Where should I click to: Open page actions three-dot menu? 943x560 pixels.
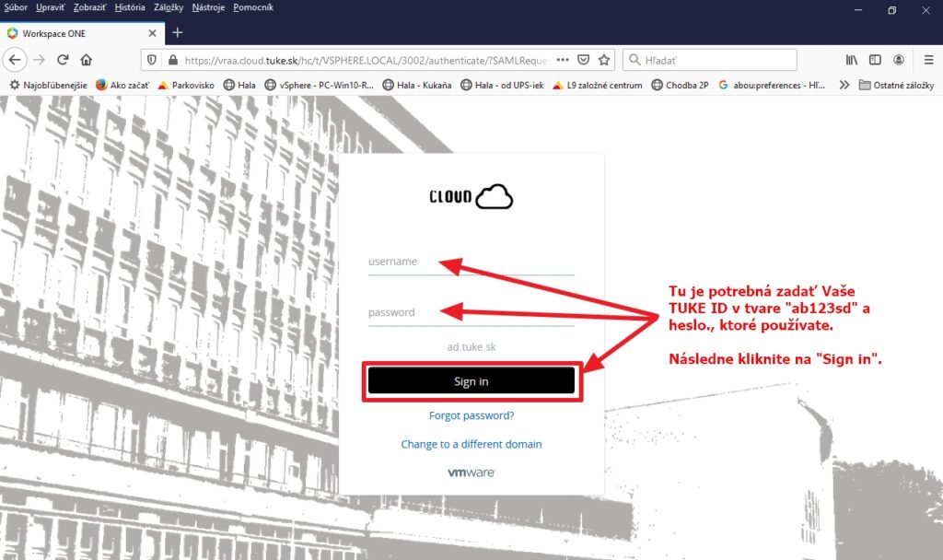[x=563, y=60]
